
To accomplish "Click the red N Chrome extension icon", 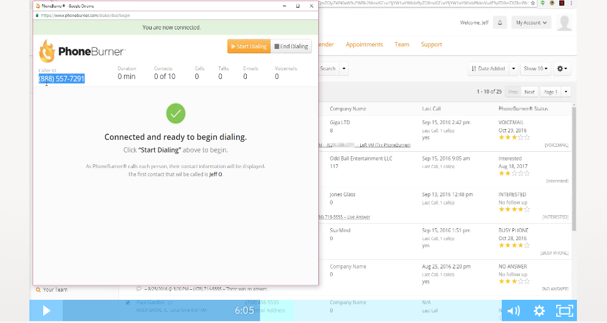I will [x=562, y=3].
